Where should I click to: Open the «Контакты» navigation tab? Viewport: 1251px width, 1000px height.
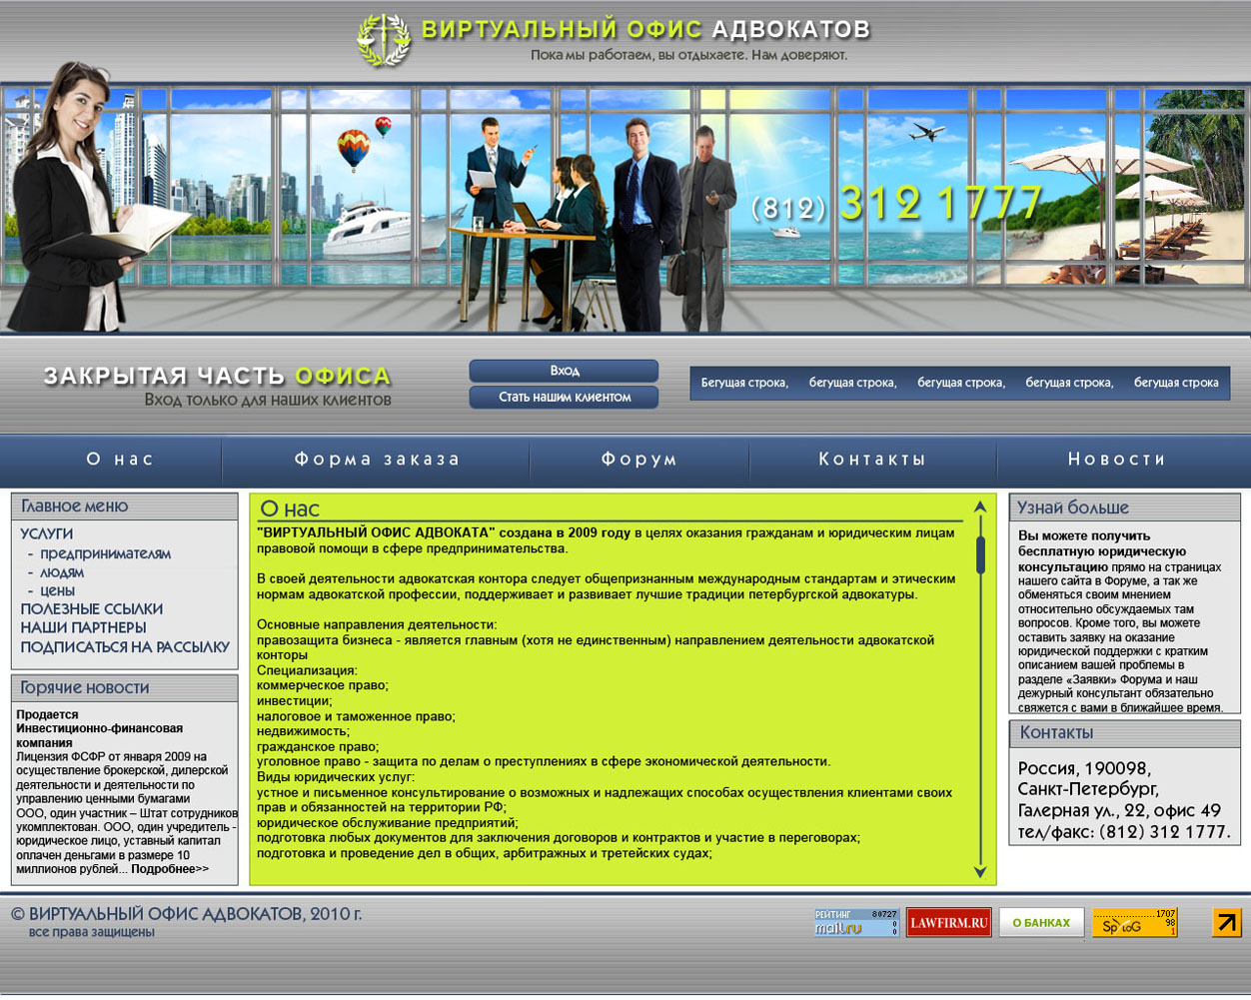[x=872, y=460]
